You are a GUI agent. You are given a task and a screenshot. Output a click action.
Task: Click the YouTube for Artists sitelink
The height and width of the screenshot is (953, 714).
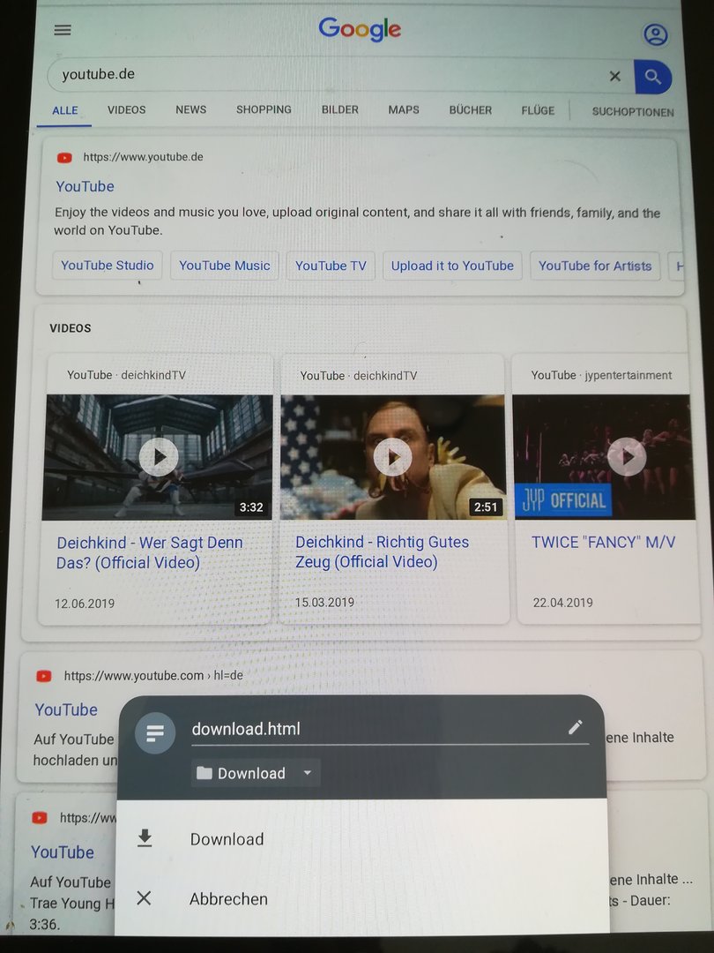595,266
